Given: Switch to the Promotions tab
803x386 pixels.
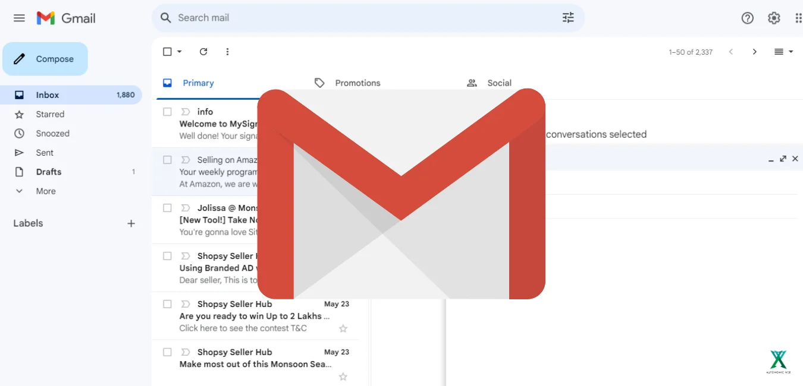Looking at the screenshot, I should point(357,83).
